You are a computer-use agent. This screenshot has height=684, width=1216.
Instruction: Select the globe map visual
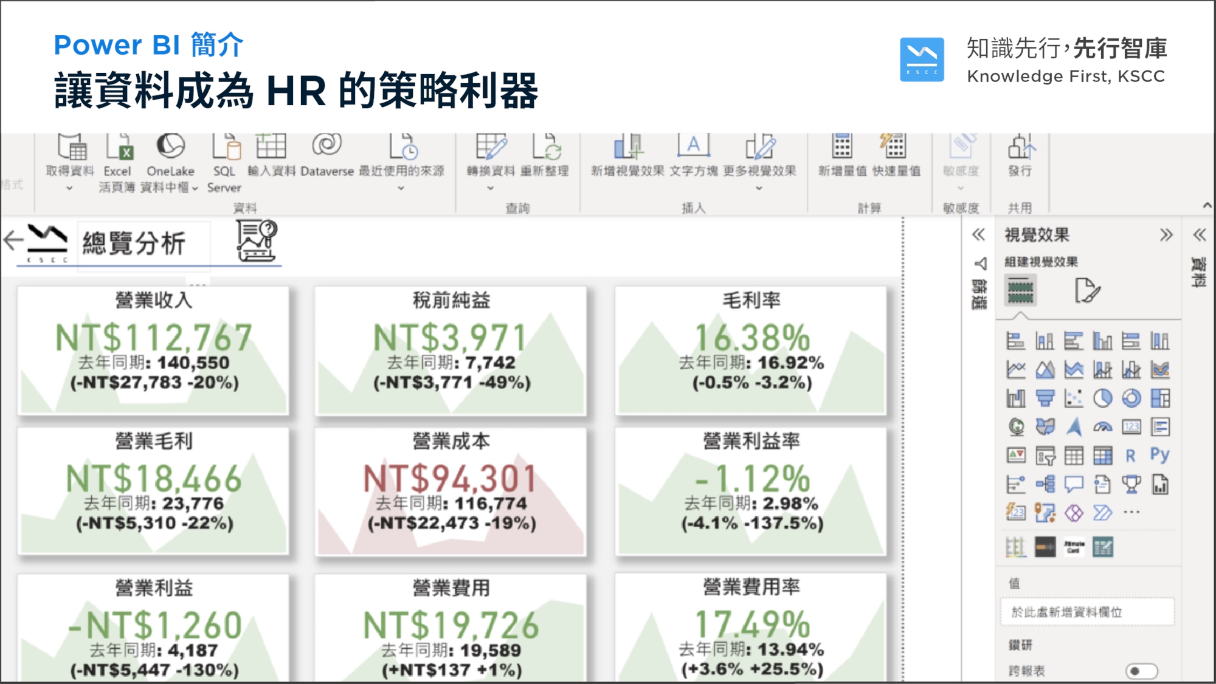point(1015,427)
